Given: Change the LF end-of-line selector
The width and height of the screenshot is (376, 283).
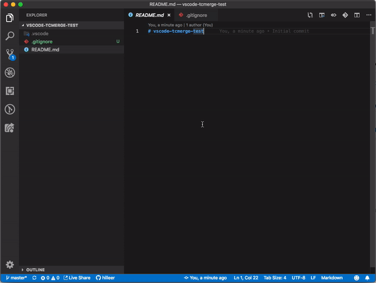Looking at the screenshot, I should pos(313,278).
